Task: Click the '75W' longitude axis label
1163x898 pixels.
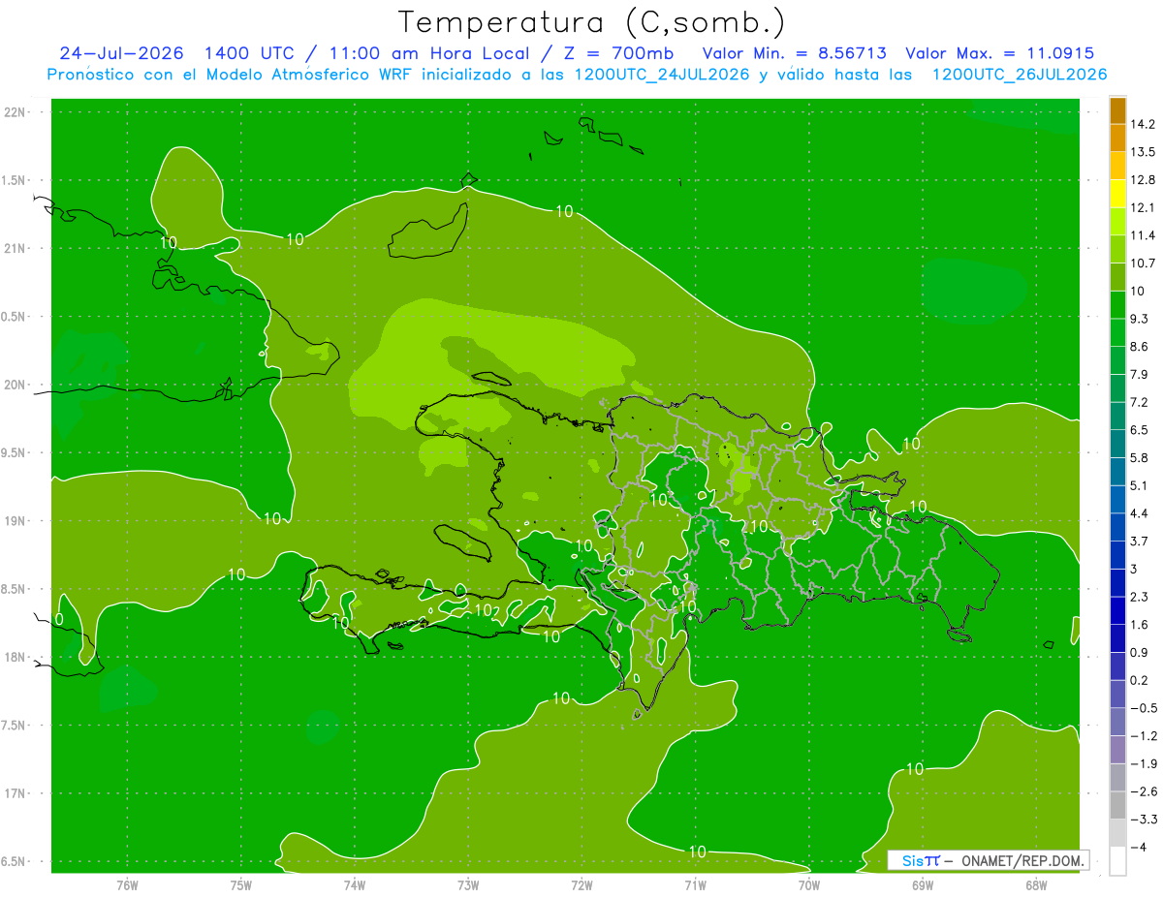Action: tap(240, 884)
